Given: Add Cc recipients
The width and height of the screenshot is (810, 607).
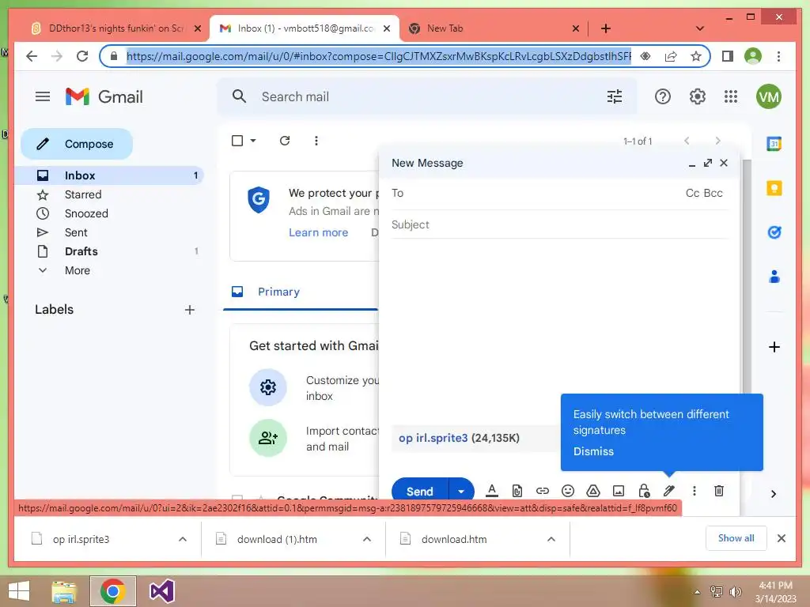Looking at the screenshot, I should point(692,193).
